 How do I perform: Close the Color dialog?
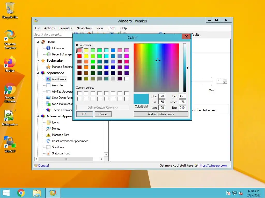pos(186,36)
